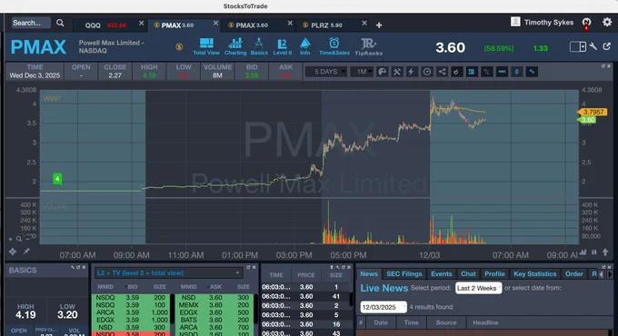The width and height of the screenshot is (618, 336).
Task: Open the Order tab
Action: [x=573, y=273]
